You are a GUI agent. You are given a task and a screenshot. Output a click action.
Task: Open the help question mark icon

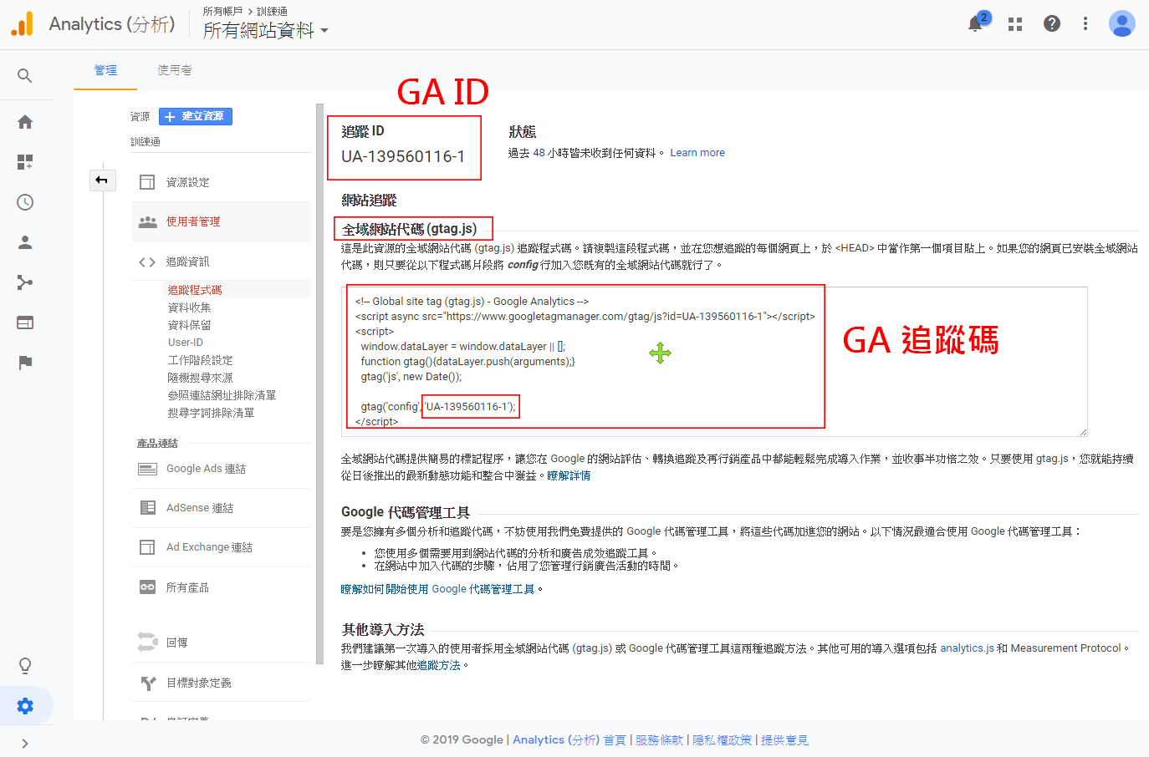click(1052, 23)
